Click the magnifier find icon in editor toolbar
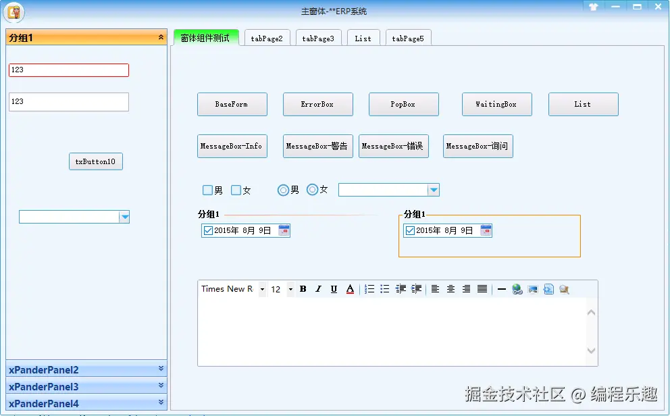The height and width of the screenshot is (416, 670). pos(564,289)
